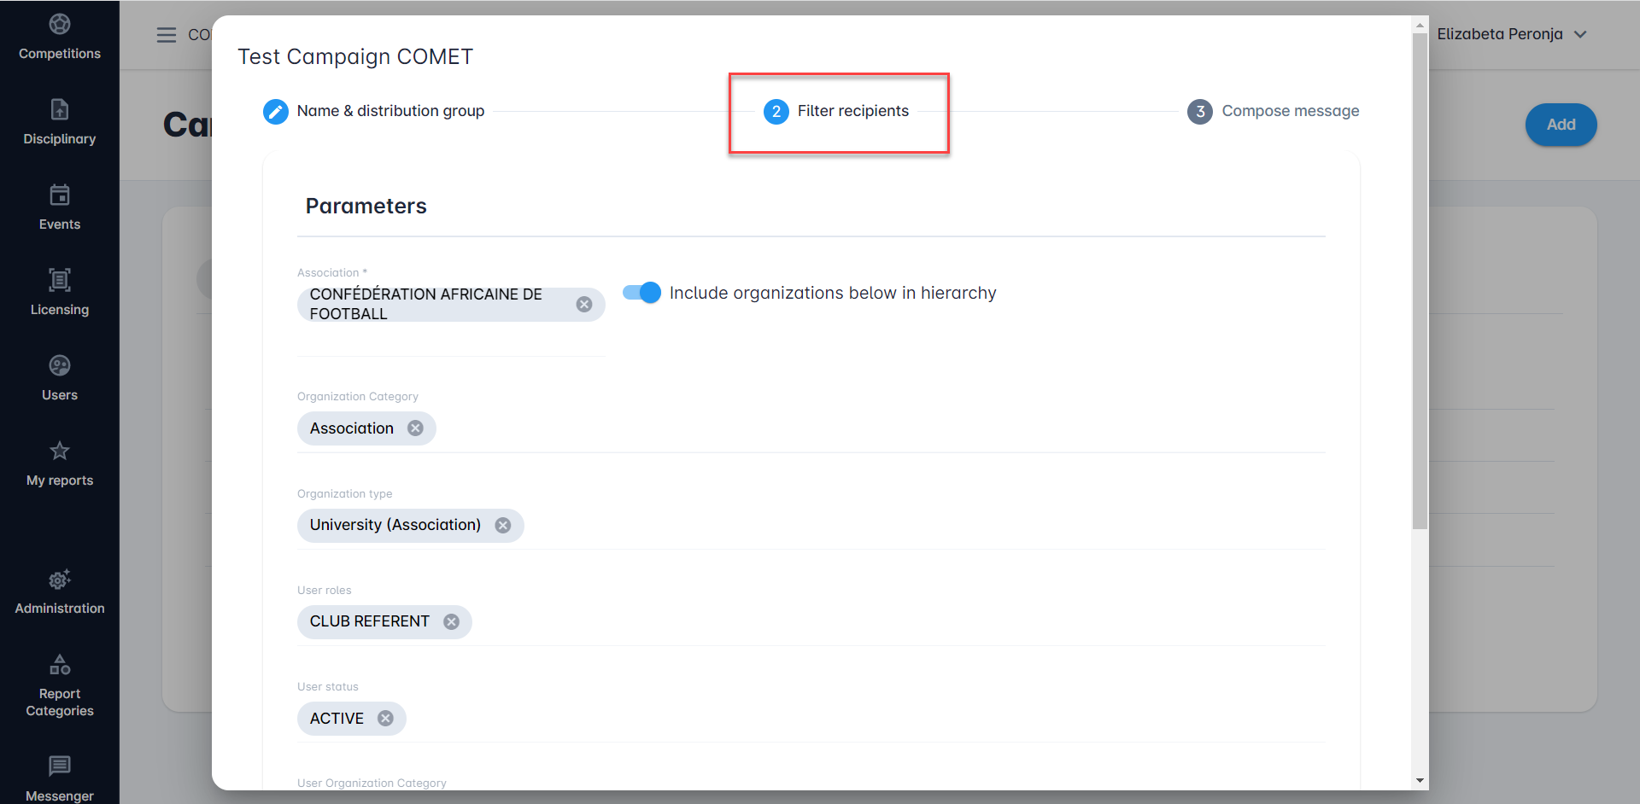Open the Administration gear icon

[x=59, y=580]
